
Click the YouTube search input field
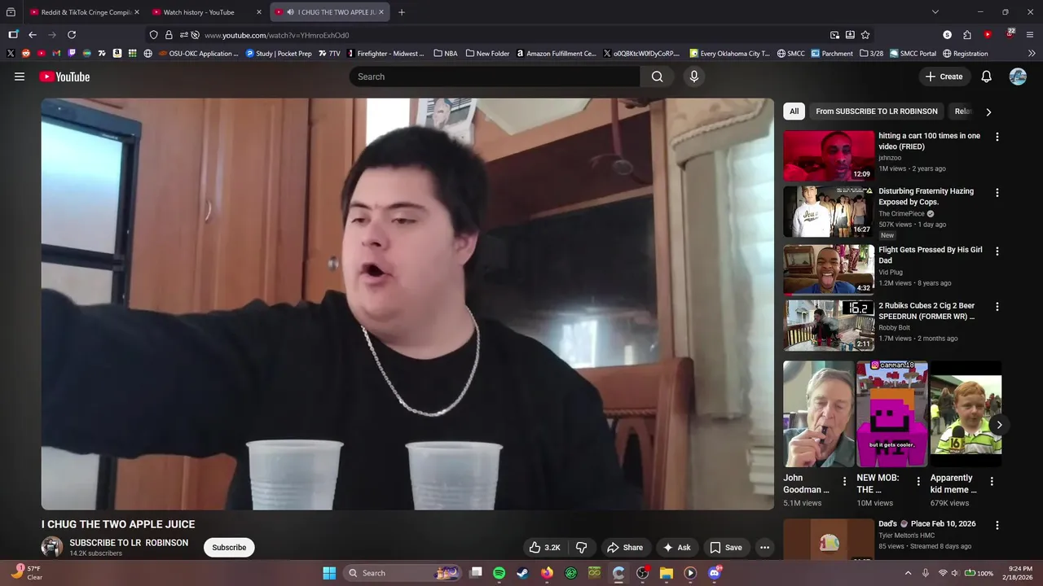(495, 77)
